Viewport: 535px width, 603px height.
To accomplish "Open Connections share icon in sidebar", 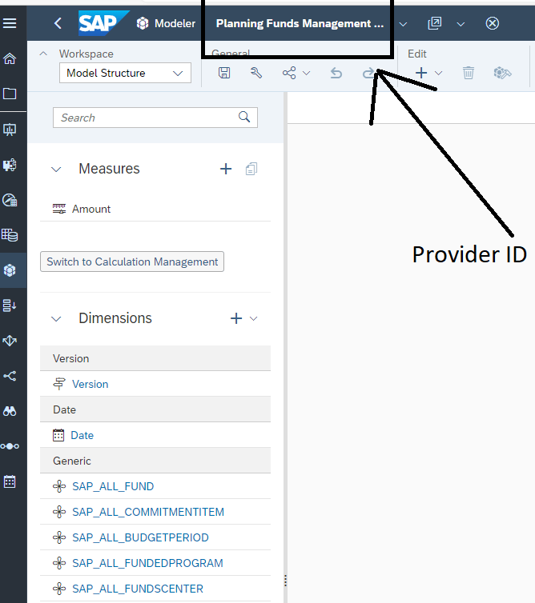I will pos(10,376).
